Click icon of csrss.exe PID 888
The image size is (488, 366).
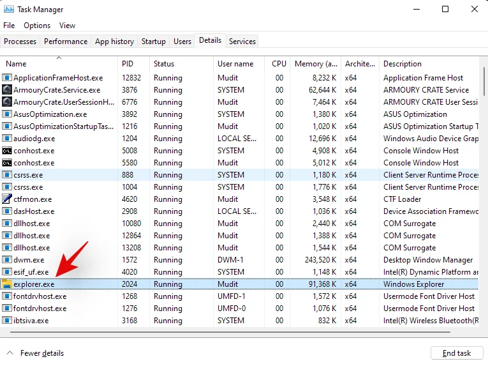pyautogui.click(x=7, y=175)
